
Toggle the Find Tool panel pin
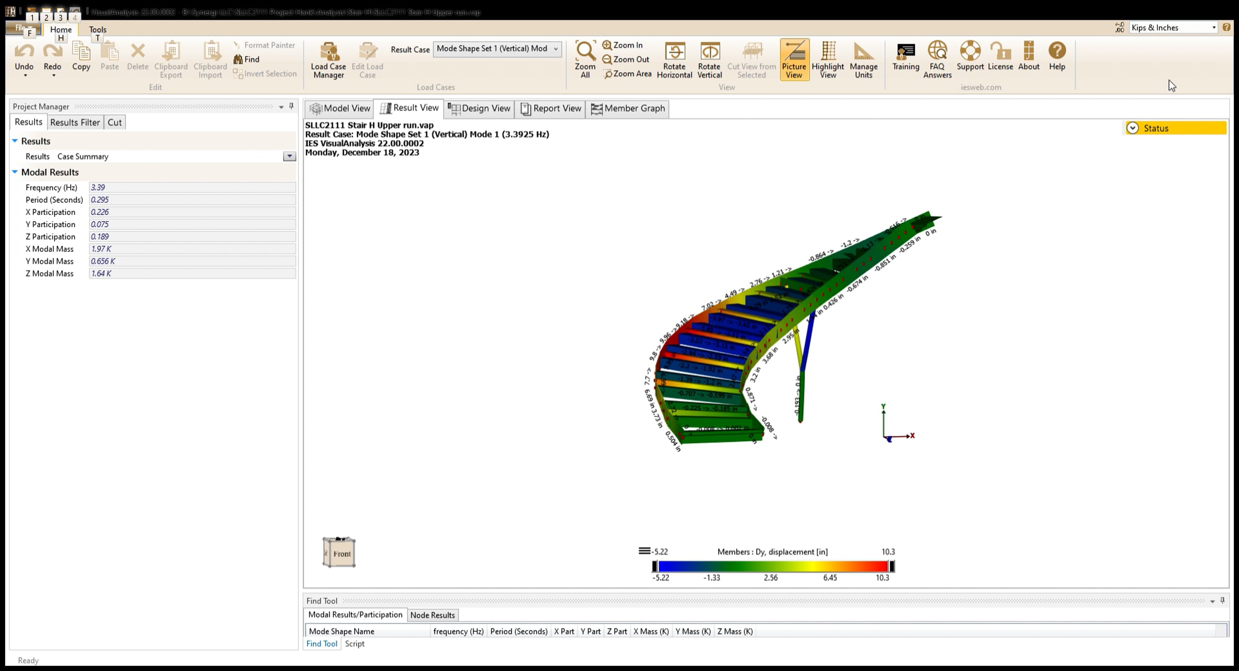(x=1222, y=600)
